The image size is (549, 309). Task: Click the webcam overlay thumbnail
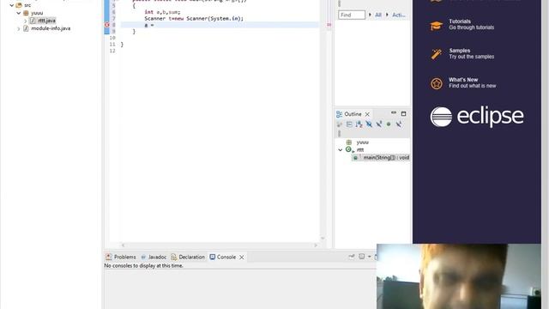459,276
